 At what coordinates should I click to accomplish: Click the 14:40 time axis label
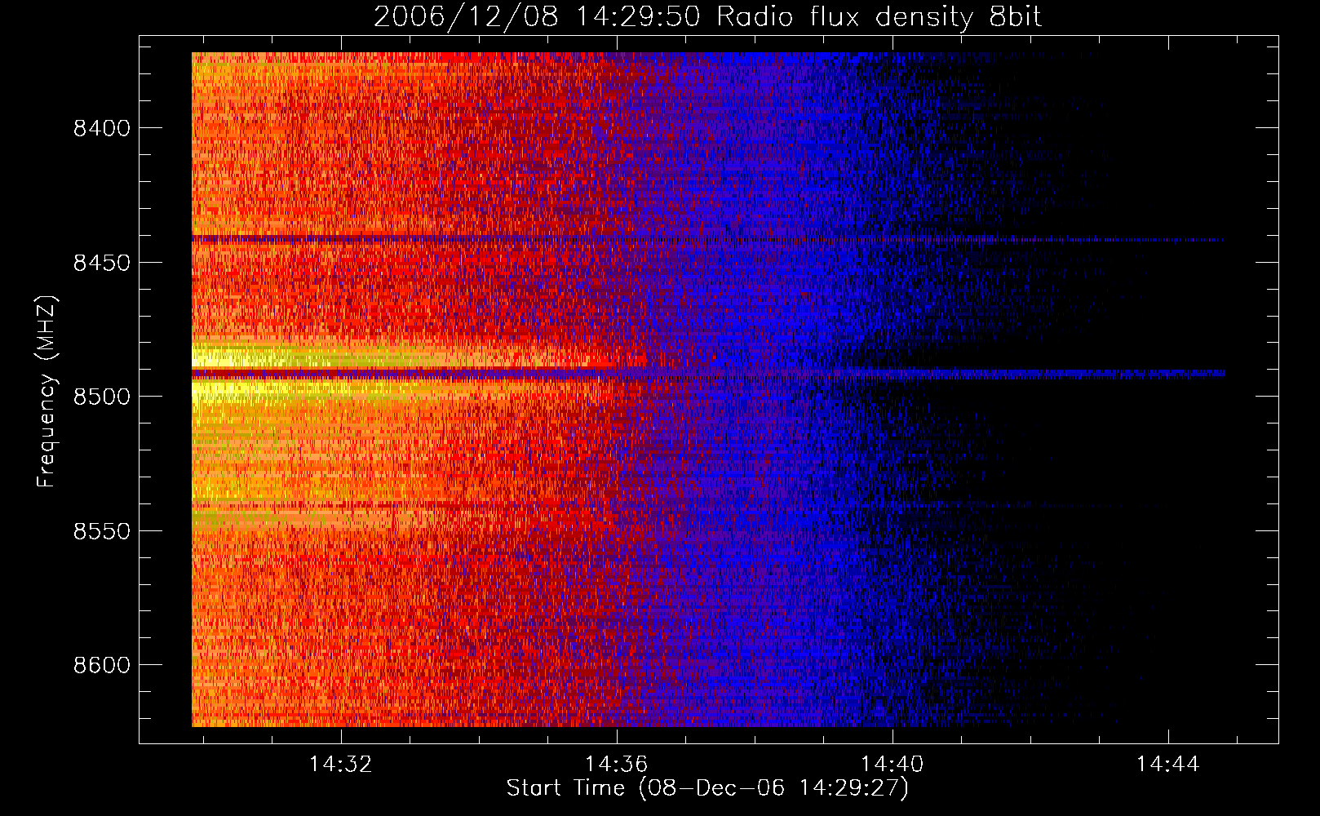coord(893,764)
